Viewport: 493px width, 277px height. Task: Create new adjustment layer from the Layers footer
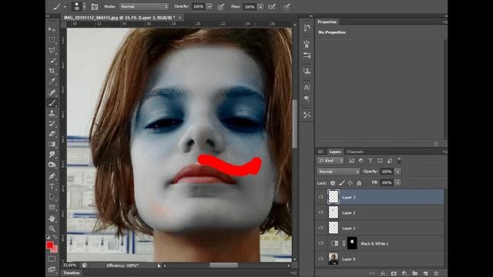coord(404,274)
